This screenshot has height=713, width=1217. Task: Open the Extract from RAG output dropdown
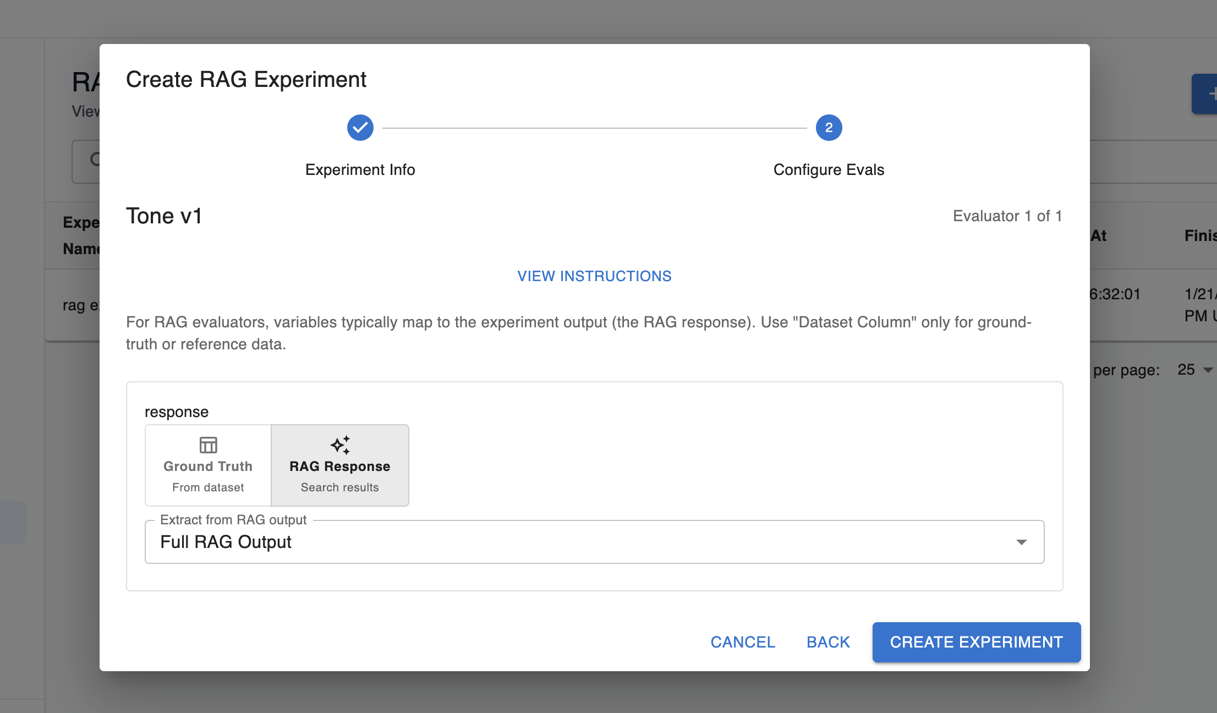coord(594,542)
